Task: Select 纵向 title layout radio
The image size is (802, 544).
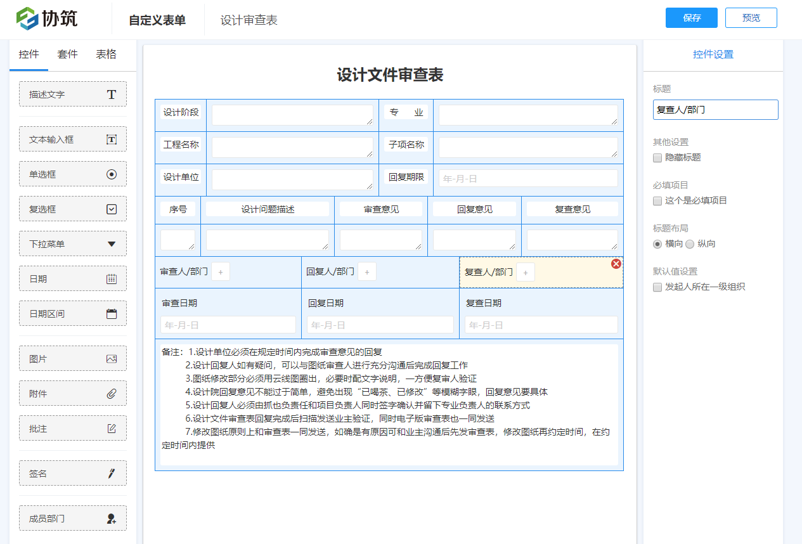Action: 690,244
